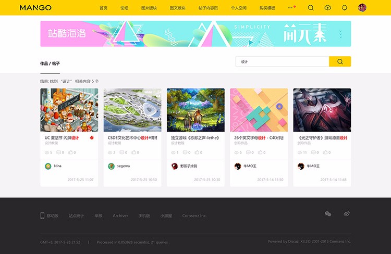Click the mobile phone icon in footer
This screenshot has width=391, height=254.
42,215
